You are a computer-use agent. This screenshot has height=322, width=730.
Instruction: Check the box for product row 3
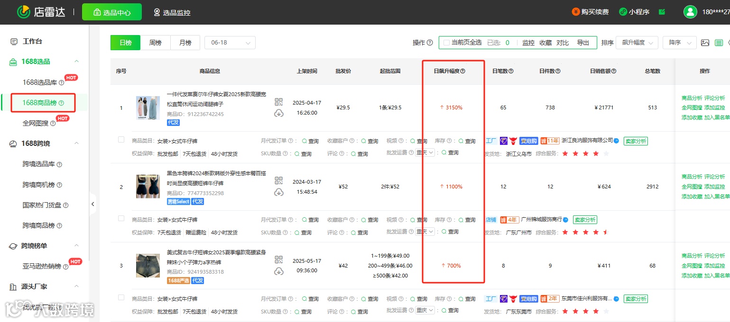[x=121, y=297]
